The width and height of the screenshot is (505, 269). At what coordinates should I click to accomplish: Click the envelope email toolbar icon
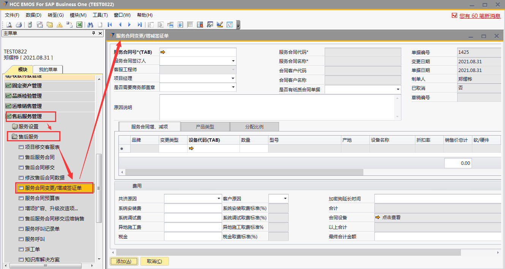point(49,25)
